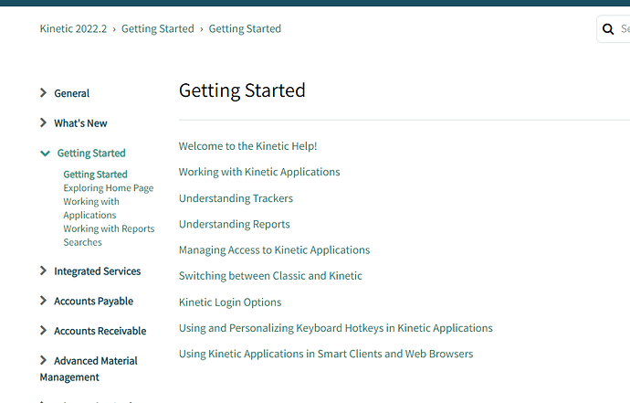This screenshot has height=403, width=630.
Task: Open Advanced Material Management sidebar item
Action: (x=89, y=369)
